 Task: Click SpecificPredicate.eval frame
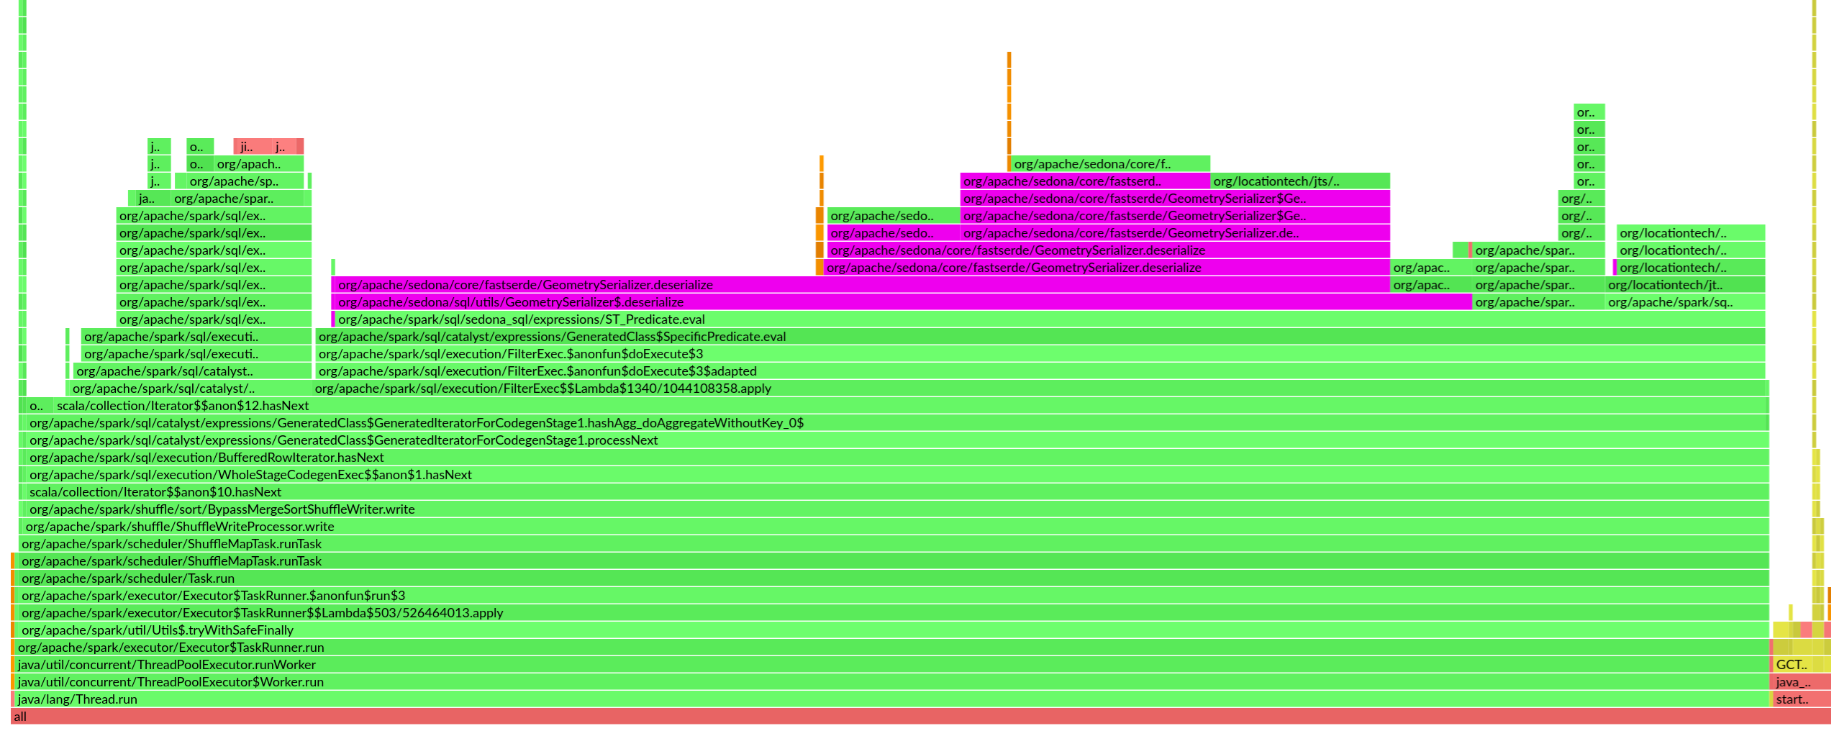(1040, 336)
